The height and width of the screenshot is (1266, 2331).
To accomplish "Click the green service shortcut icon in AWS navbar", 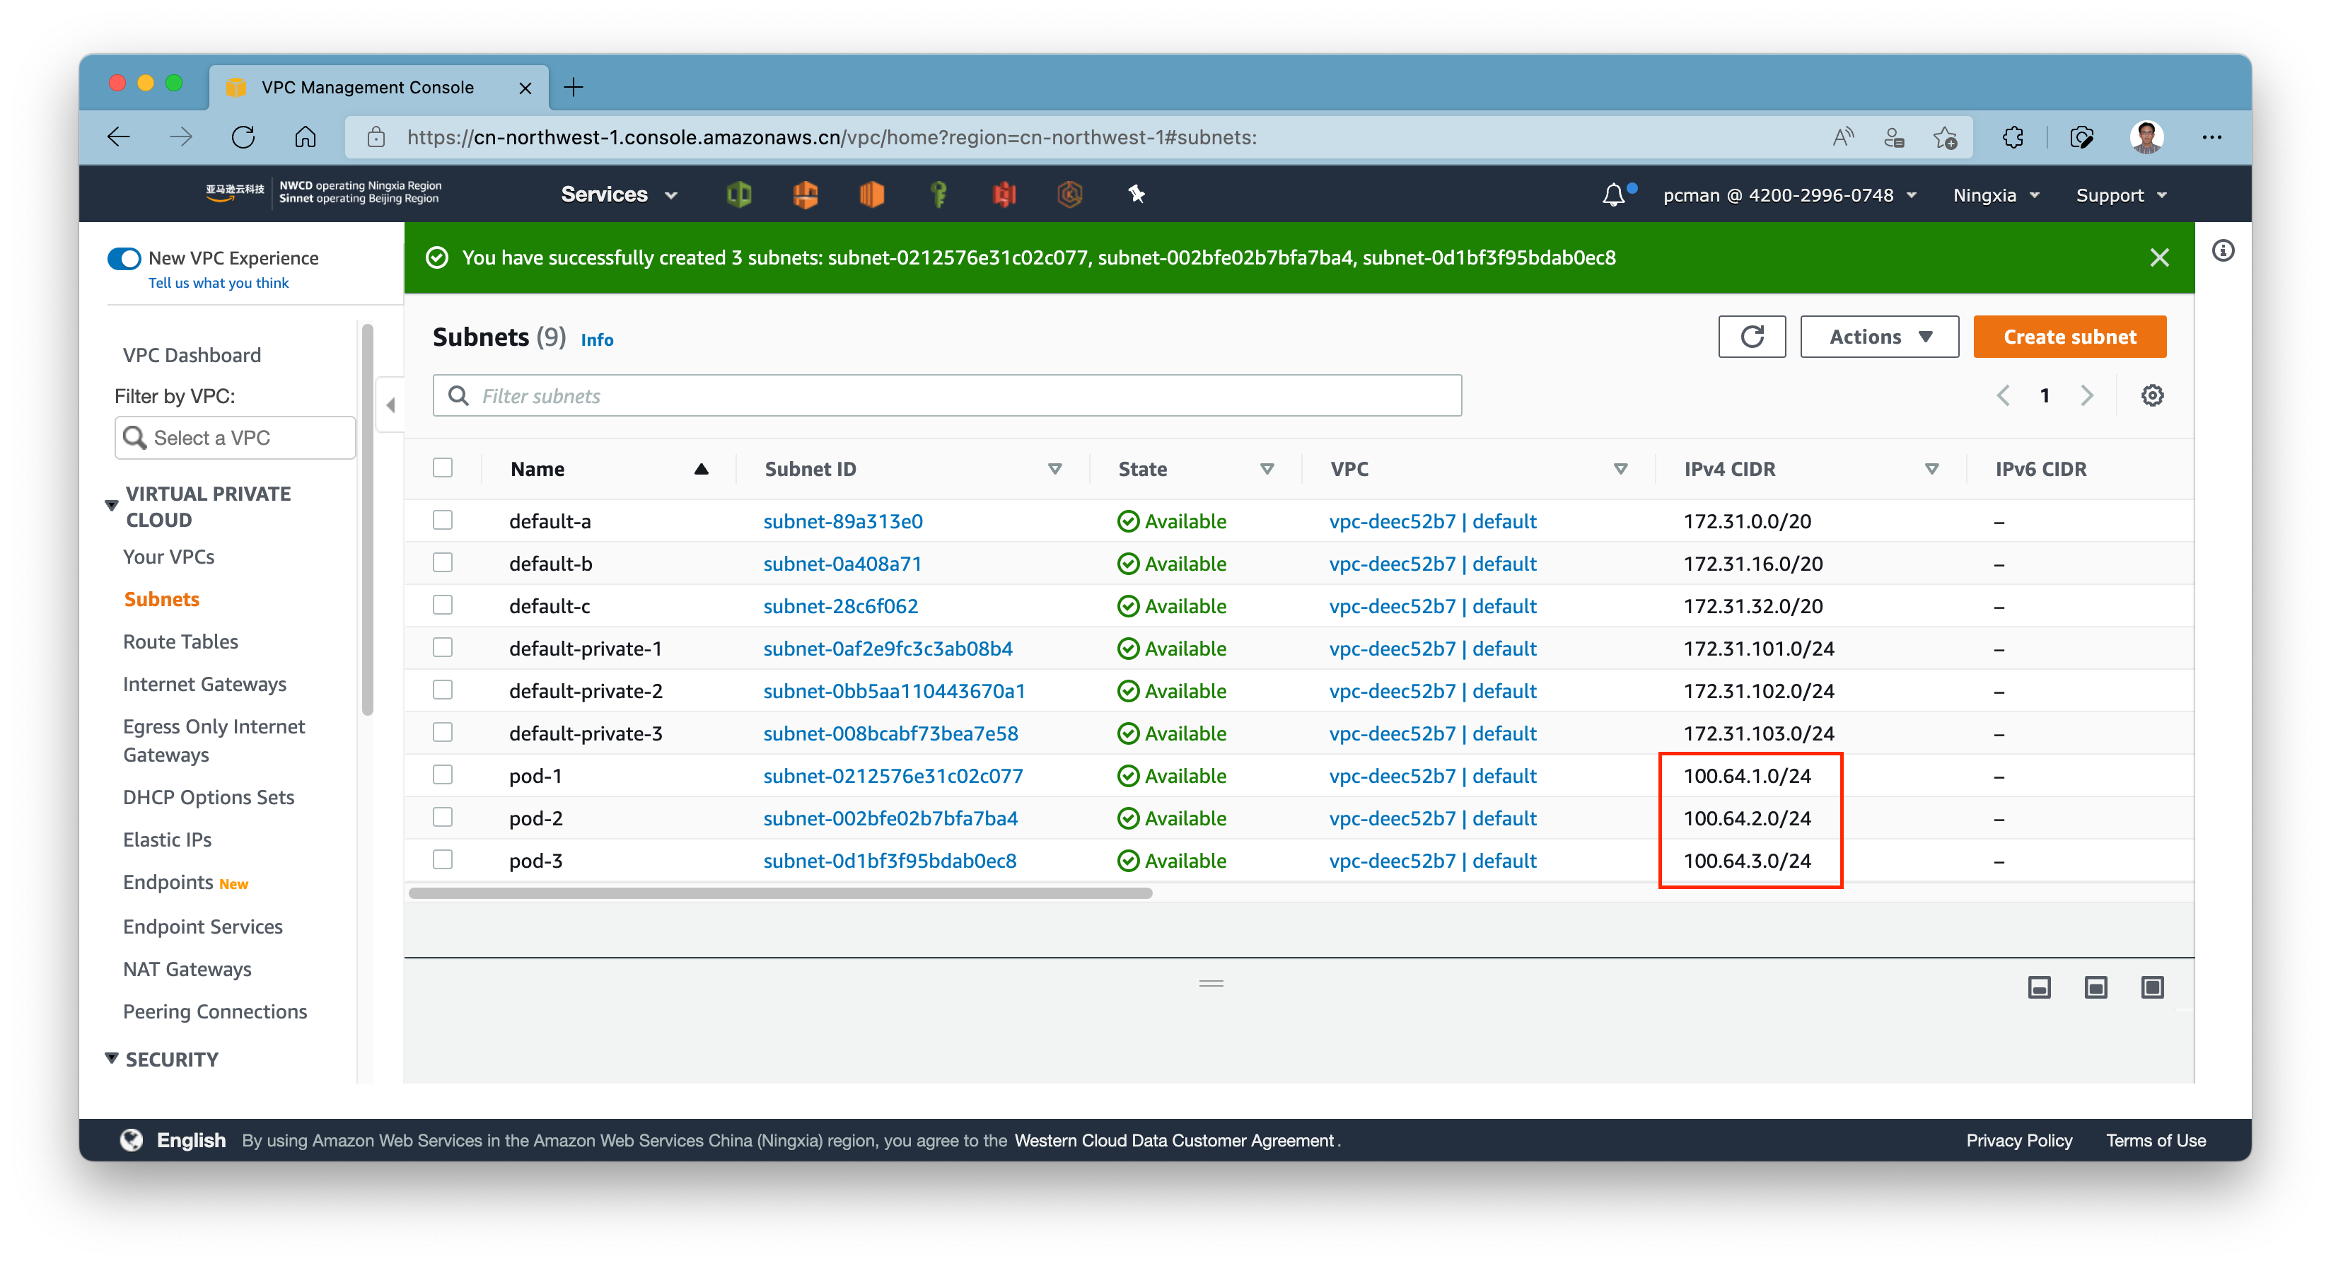I will tap(738, 194).
